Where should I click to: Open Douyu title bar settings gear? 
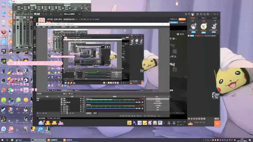(x=208, y=14)
